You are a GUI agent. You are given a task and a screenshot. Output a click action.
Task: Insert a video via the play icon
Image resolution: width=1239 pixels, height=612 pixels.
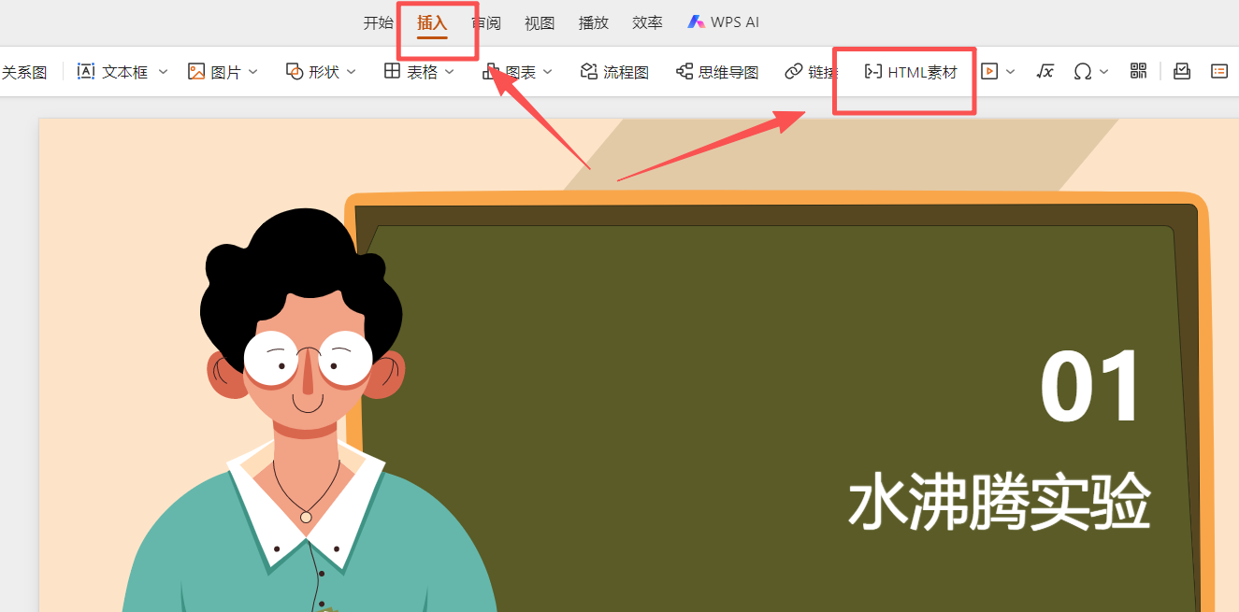(987, 71)
